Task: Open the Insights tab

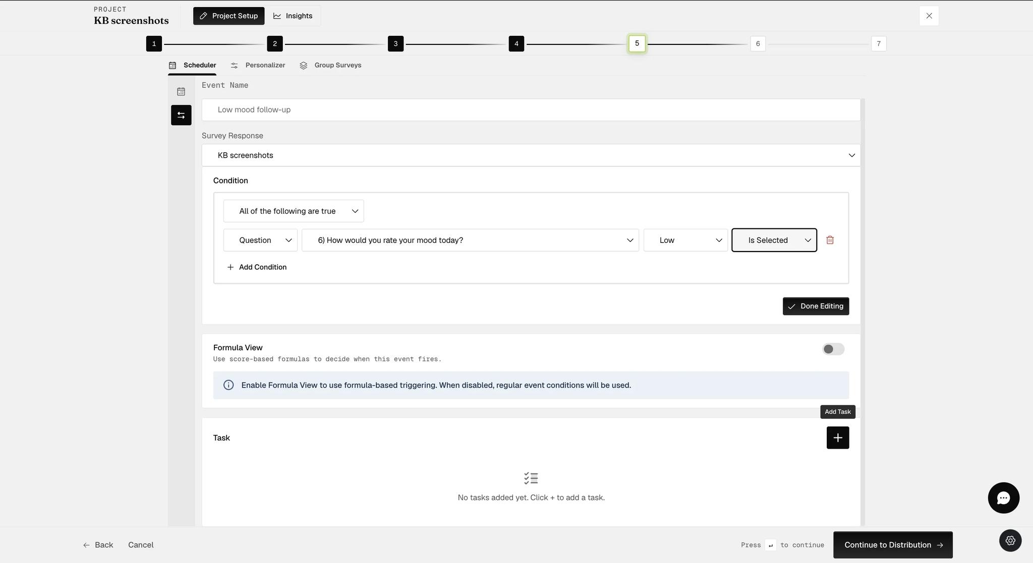Action: pyautogui.click(x=293, y=16)
